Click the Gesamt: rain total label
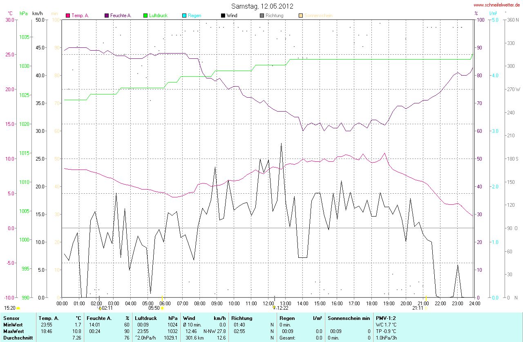This screenshot has width=523, height=342. (x=287, y=338)
